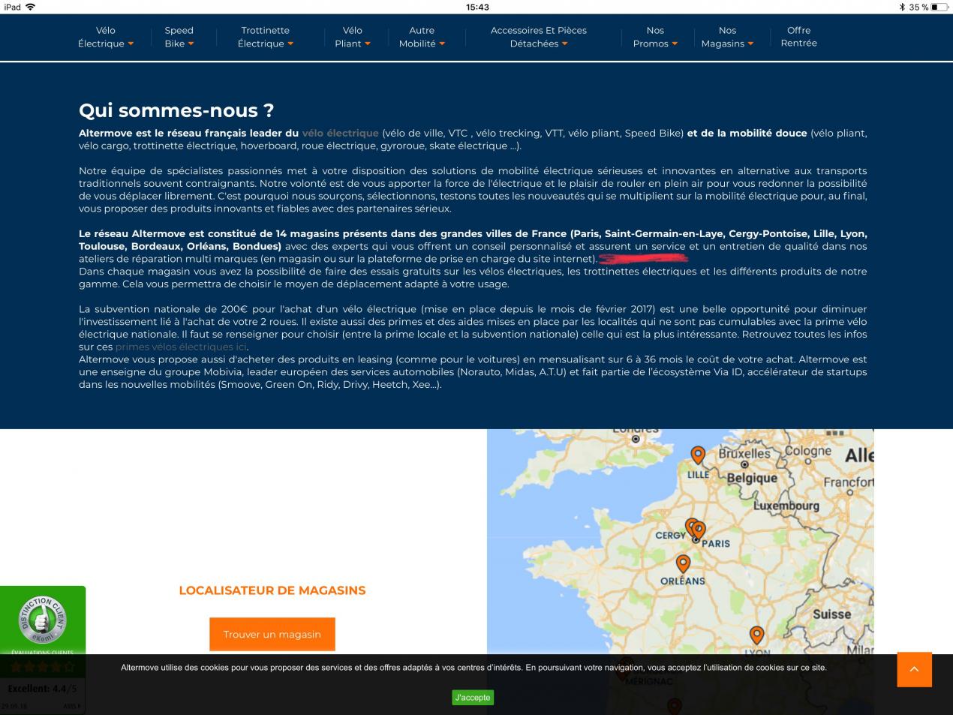Follow the vélo électrique link
The width and height of the screenshot is (953, 715).
[x=340, y=133]
